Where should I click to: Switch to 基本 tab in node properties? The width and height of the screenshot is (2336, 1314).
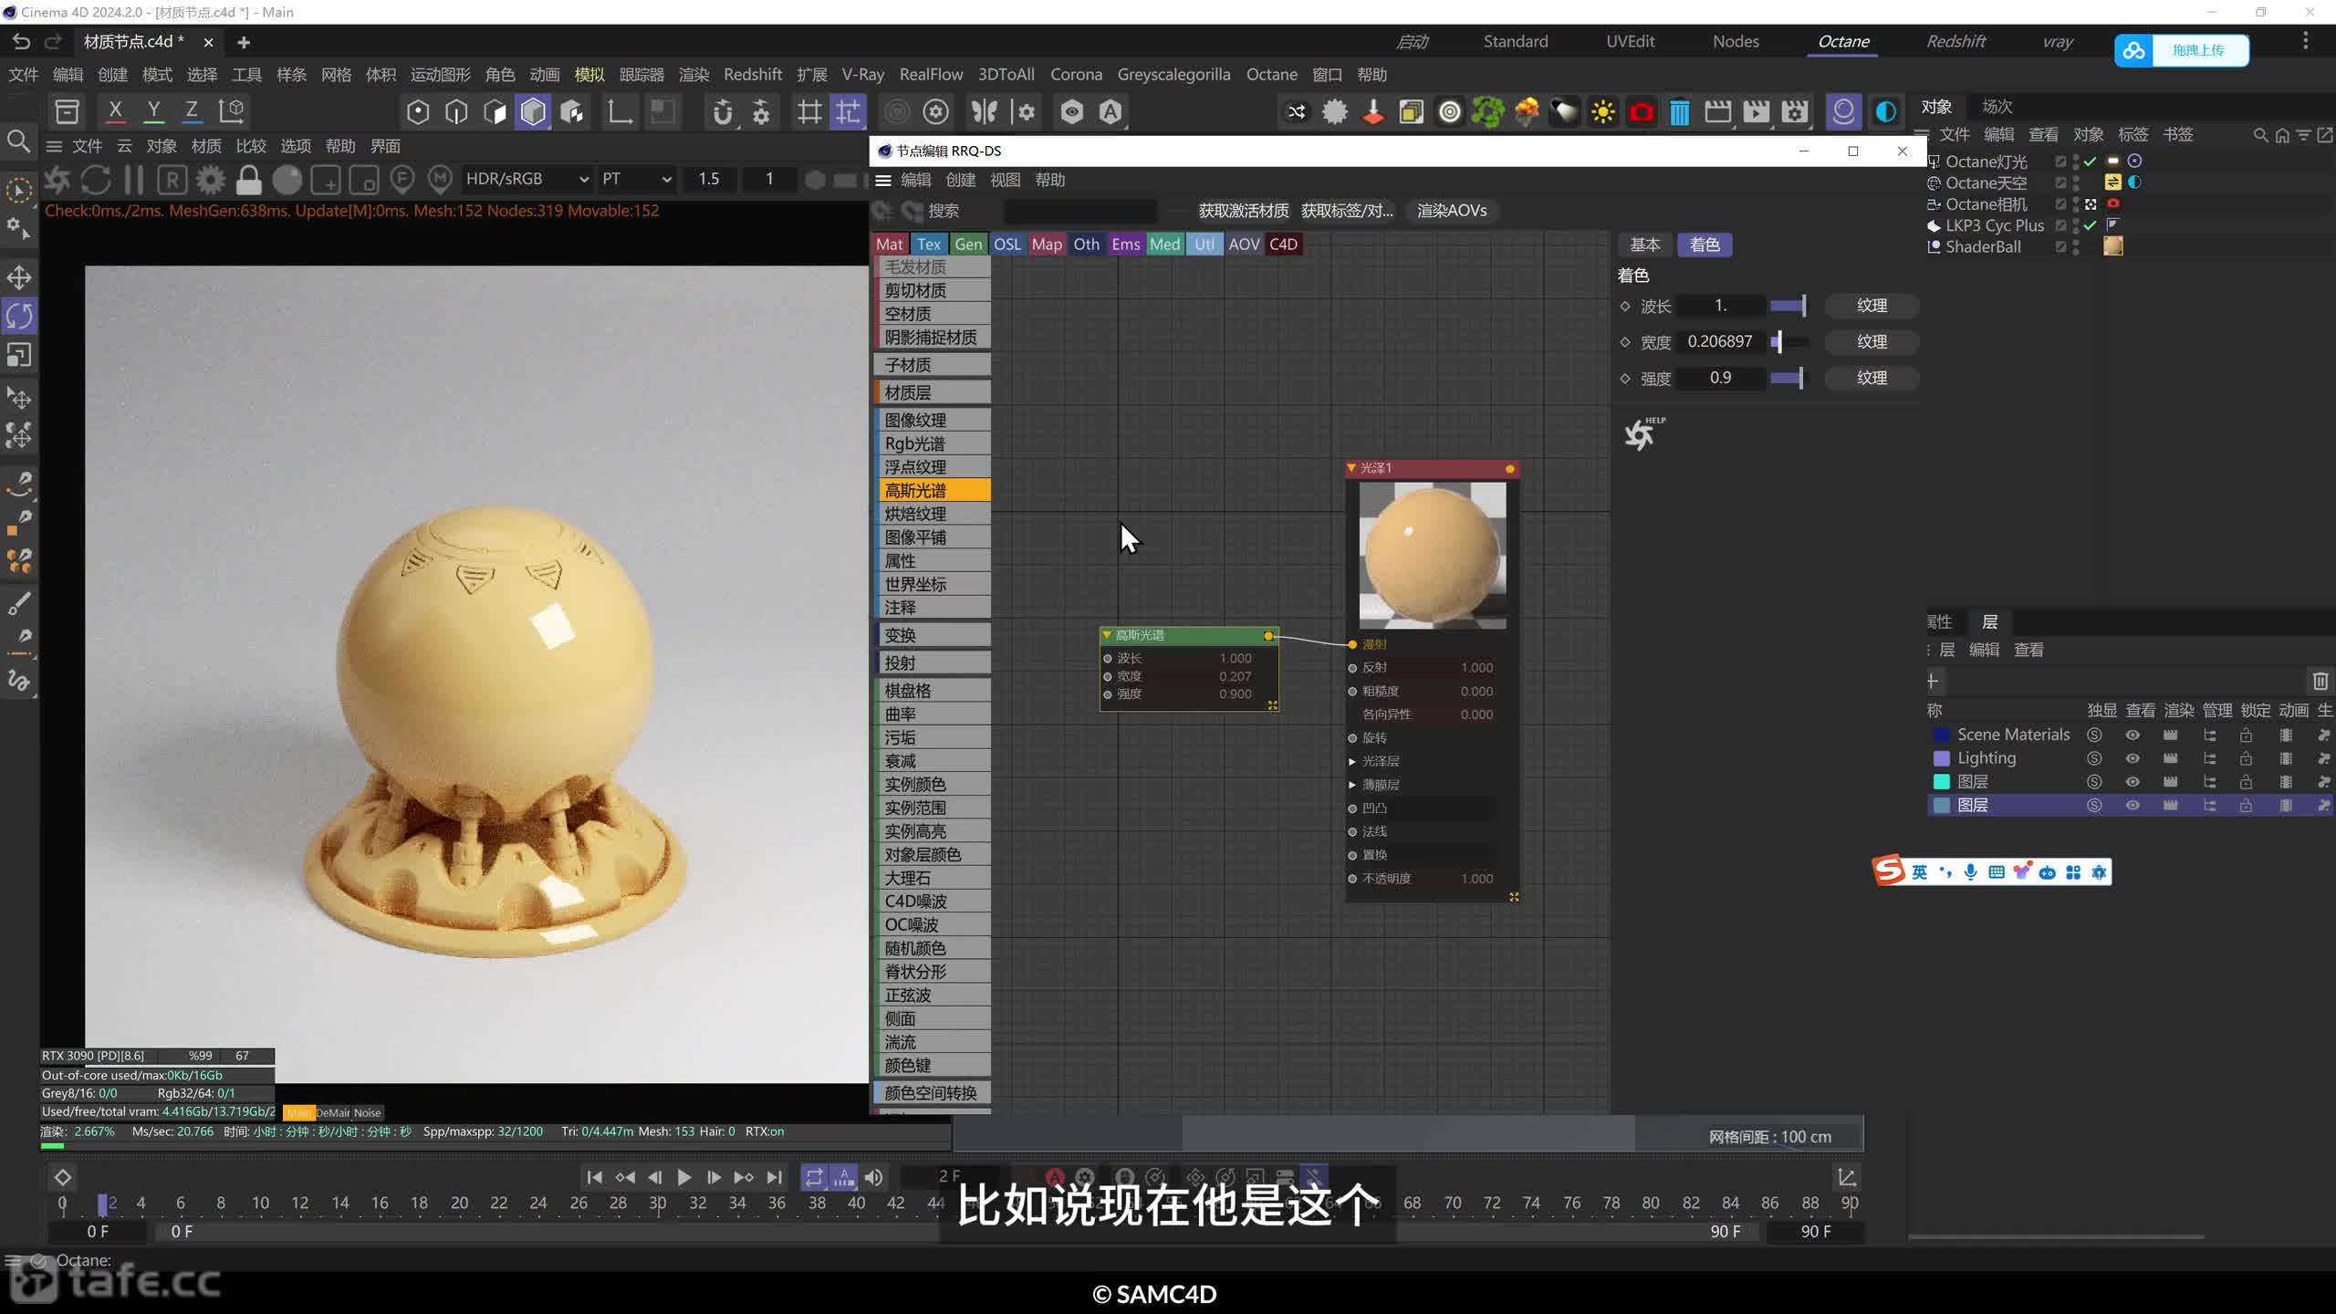(x=1645, y=245)
